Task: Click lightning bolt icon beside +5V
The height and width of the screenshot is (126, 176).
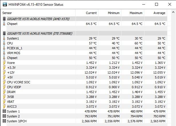Action: point(4,77)
